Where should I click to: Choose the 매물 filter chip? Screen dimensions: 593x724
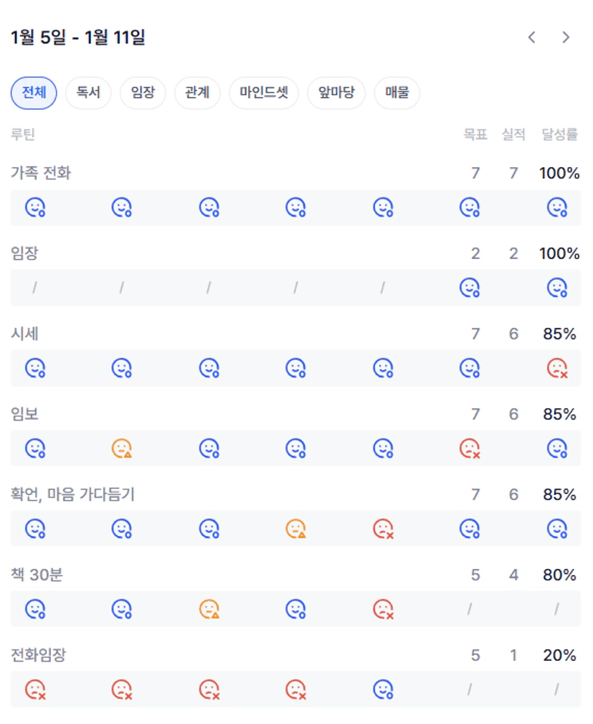(397, 93)
